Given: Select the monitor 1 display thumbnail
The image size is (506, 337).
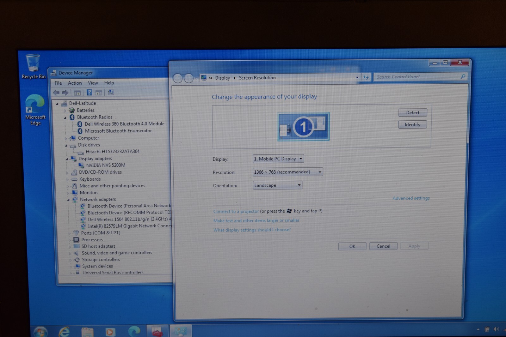Looking at the screenshot, I should [x=303, y=127].
